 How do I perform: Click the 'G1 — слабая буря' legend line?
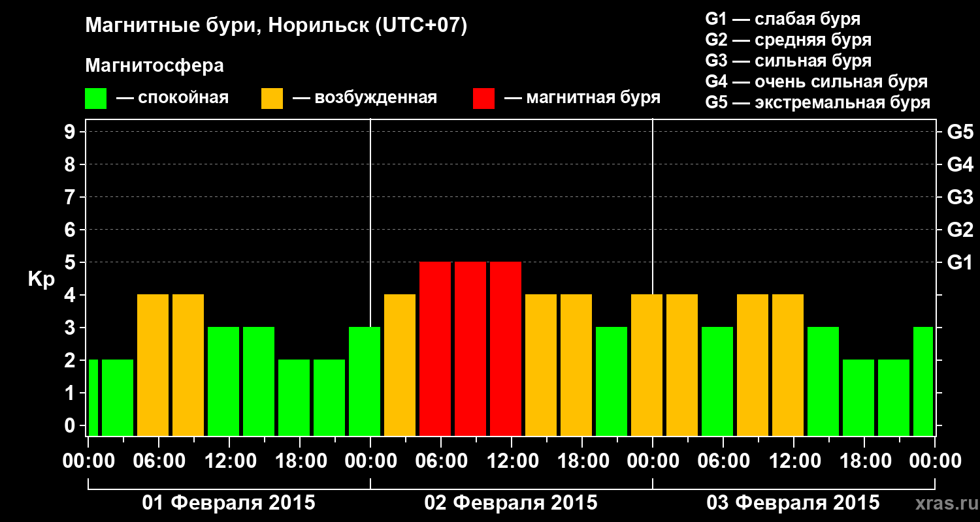(783, 19)
